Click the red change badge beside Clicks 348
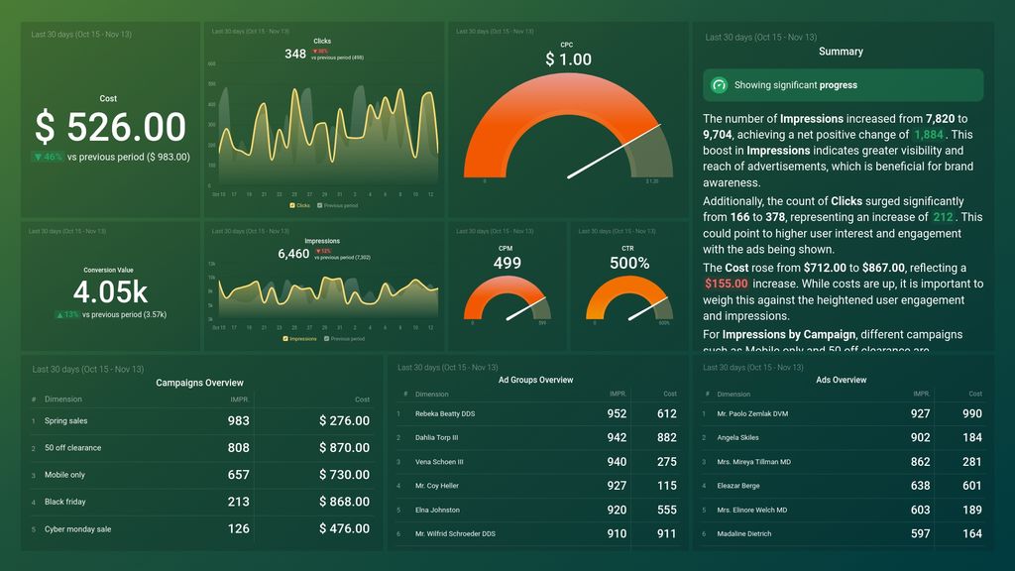The width and height of the screenshot is (1015, 571). click(x=320, y=52)
